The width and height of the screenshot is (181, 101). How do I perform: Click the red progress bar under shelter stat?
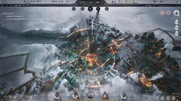coord(114,3)
